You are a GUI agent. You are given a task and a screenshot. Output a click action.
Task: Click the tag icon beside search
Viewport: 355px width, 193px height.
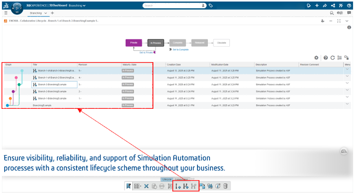pos(211,6)
